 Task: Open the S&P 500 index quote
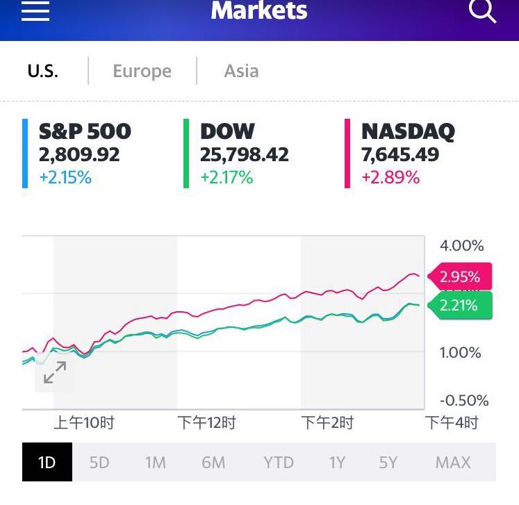pyautogui.click(x=85, y=154)
